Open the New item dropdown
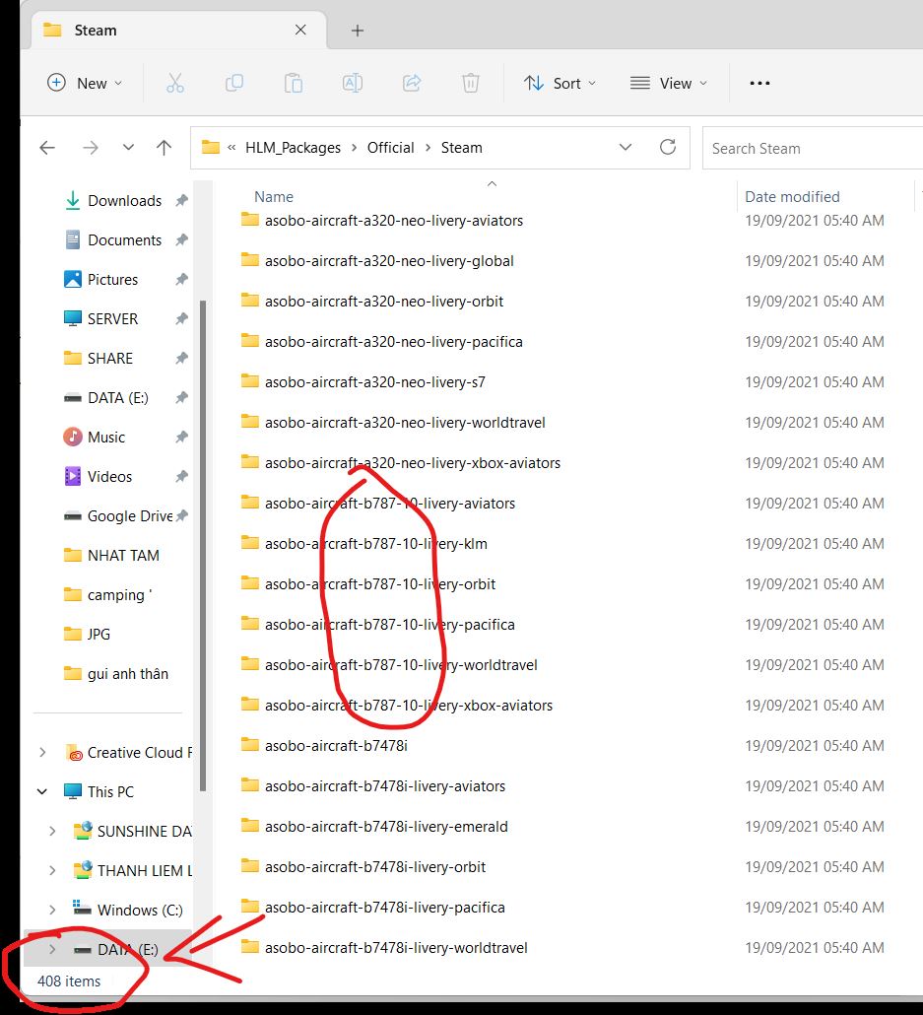The height and width of the screenshot is (1015, 923). (85, 84)
